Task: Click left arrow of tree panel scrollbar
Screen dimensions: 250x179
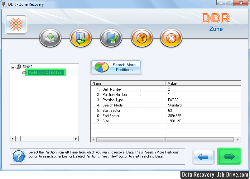Action: pos(13,139)
